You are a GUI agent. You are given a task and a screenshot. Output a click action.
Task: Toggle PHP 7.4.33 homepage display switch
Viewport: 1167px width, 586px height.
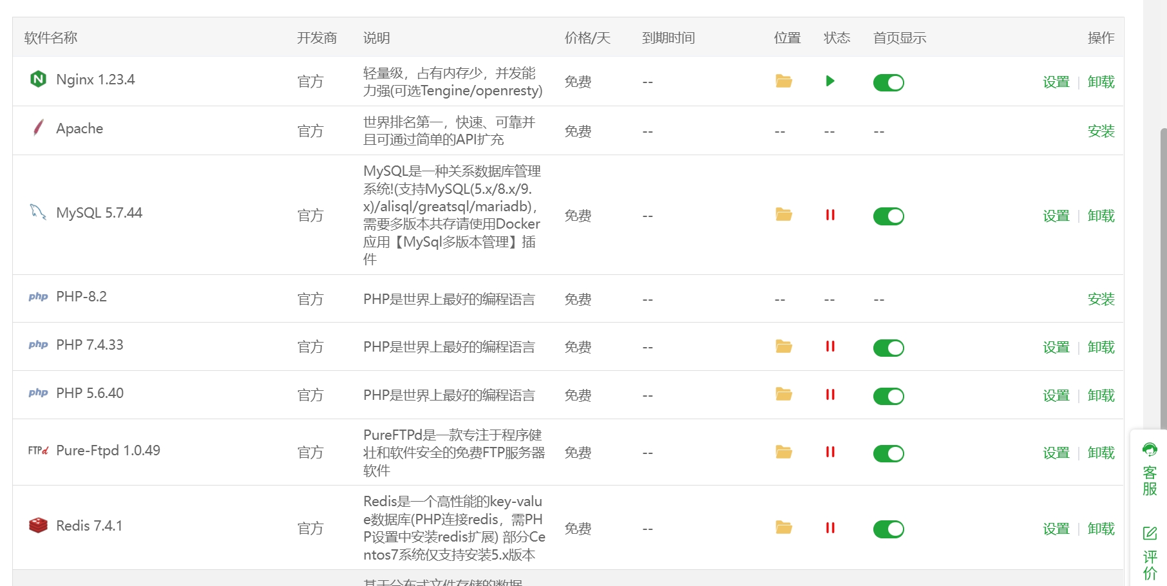(889, 348)
